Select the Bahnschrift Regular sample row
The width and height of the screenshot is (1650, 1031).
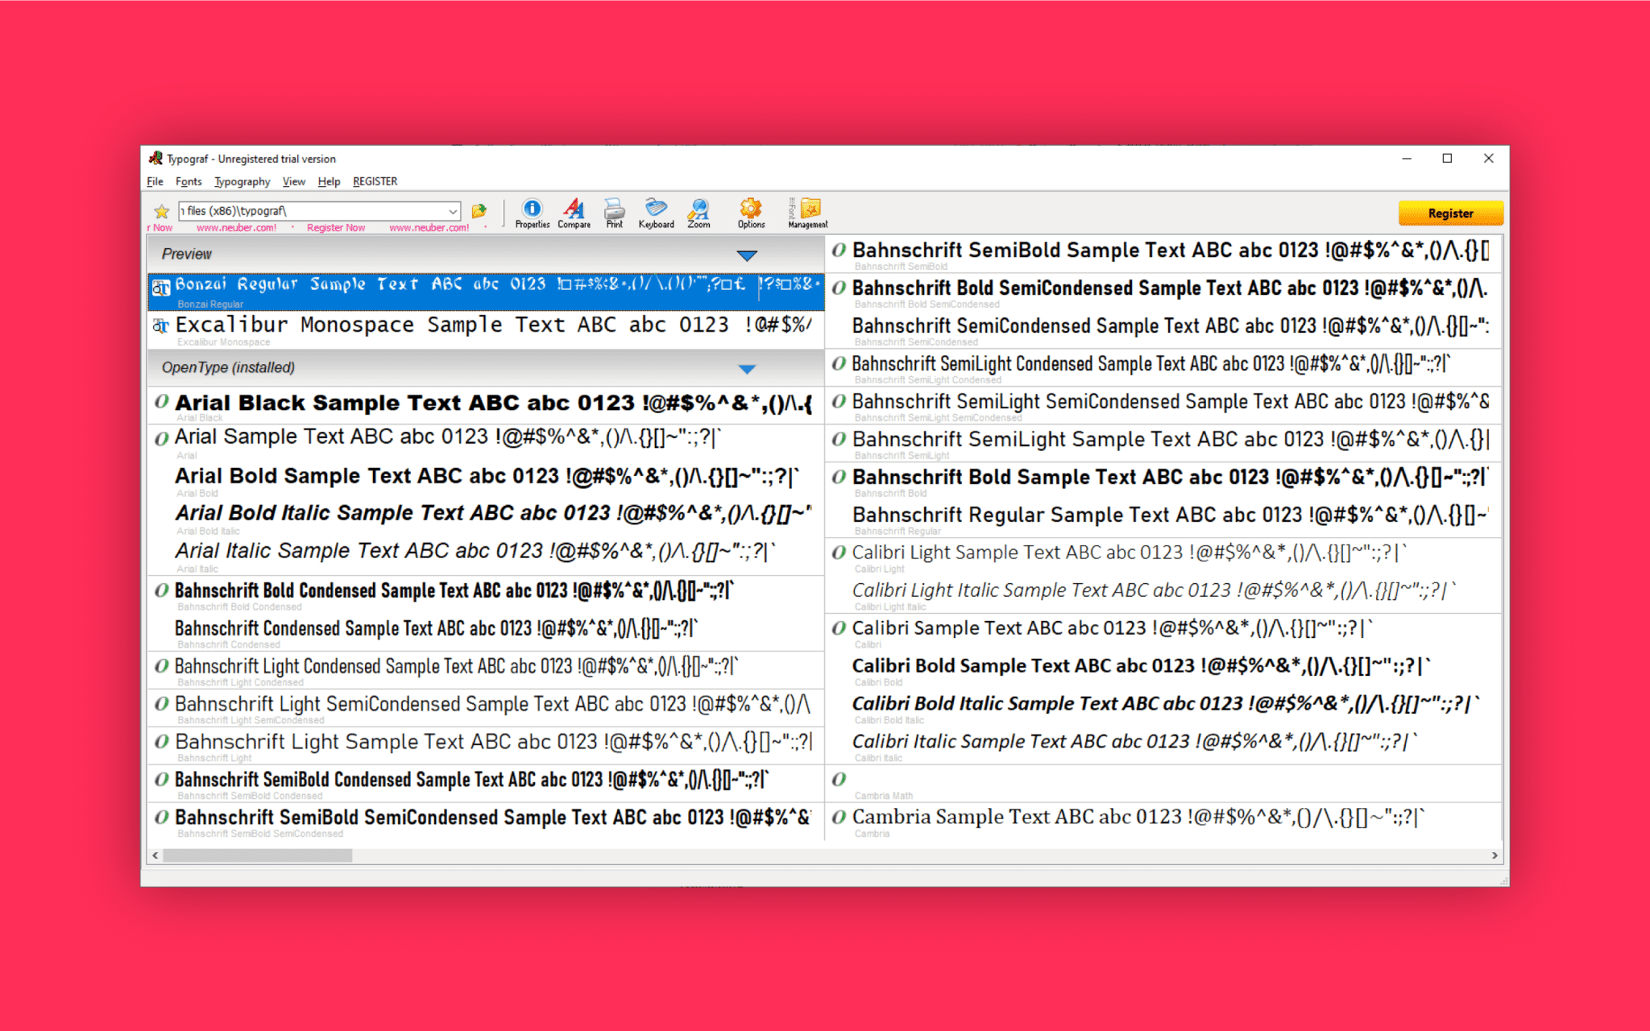(x=1163, y=518)
